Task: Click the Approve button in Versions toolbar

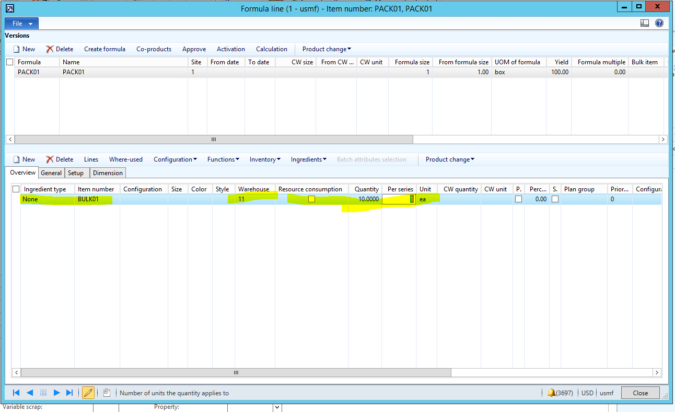Action: [x=194, y=49]
